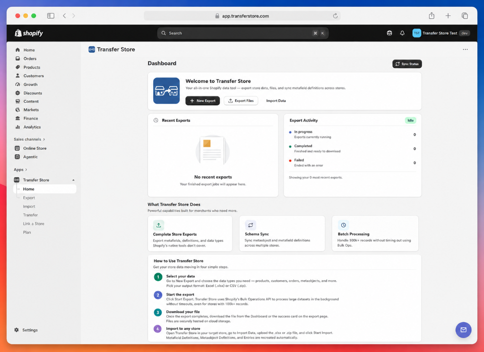Reload the page via refresh icon
This screenshot has width=484, height=352.
pyautogui.click(x=335, y=16)
